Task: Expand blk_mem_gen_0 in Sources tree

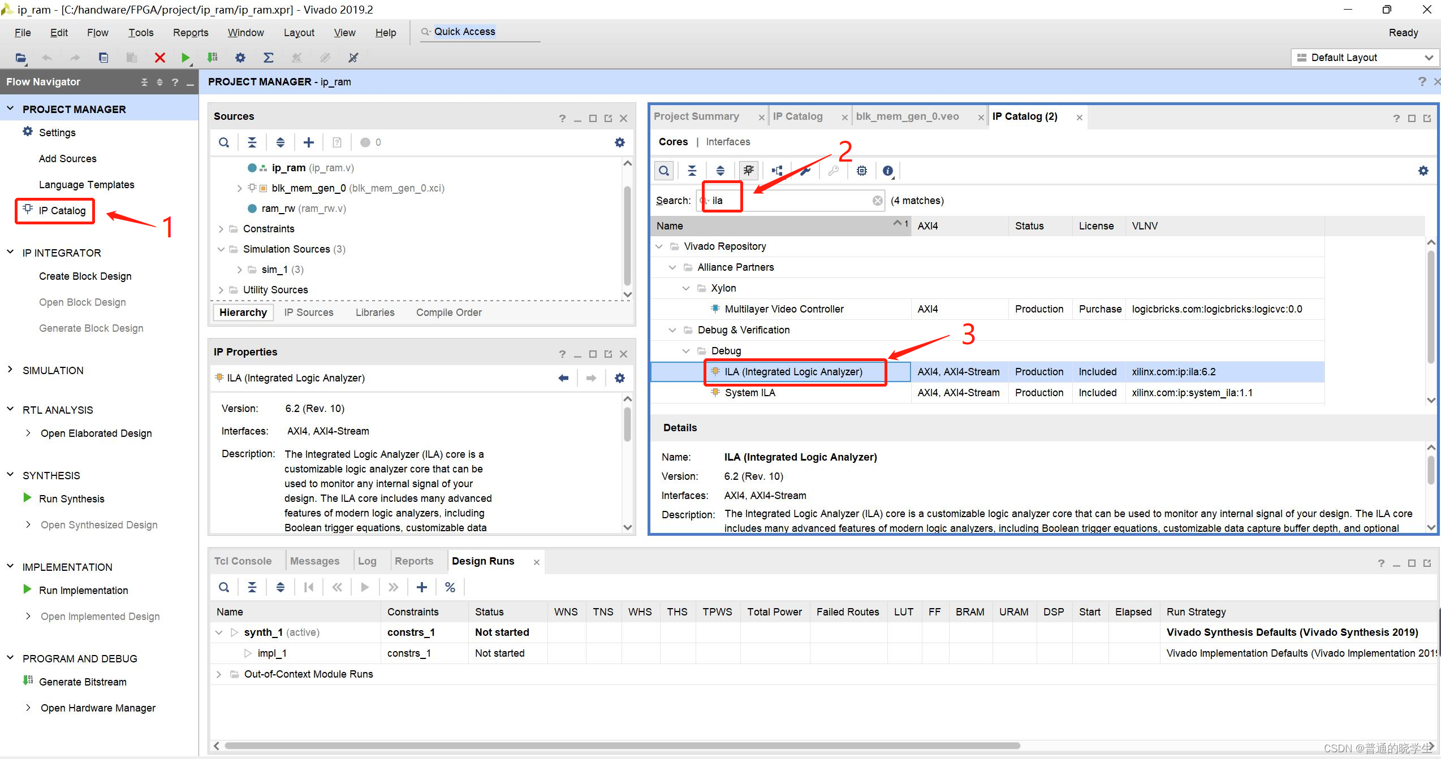Action: click(239, 188)
